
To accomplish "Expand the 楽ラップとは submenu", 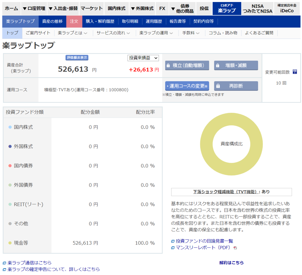I will 72,33.
